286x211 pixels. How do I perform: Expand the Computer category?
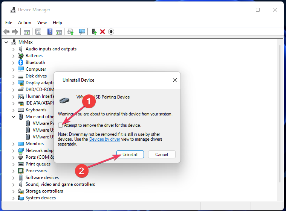pos(13,70)
